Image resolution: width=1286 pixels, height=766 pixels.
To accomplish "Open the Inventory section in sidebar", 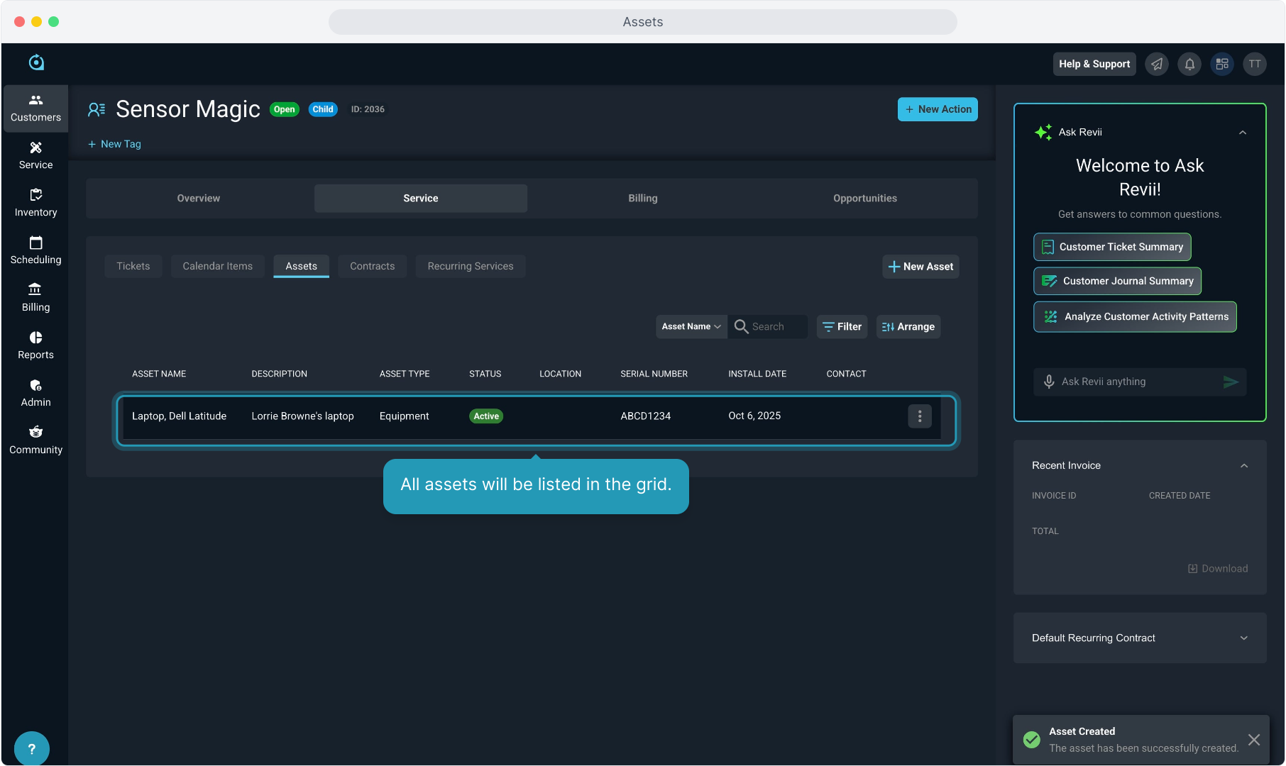I will (35, 203).
